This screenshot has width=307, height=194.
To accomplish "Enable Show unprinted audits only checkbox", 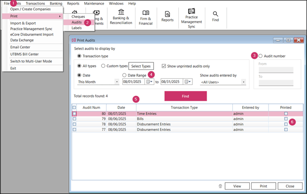I will [164, 66].
